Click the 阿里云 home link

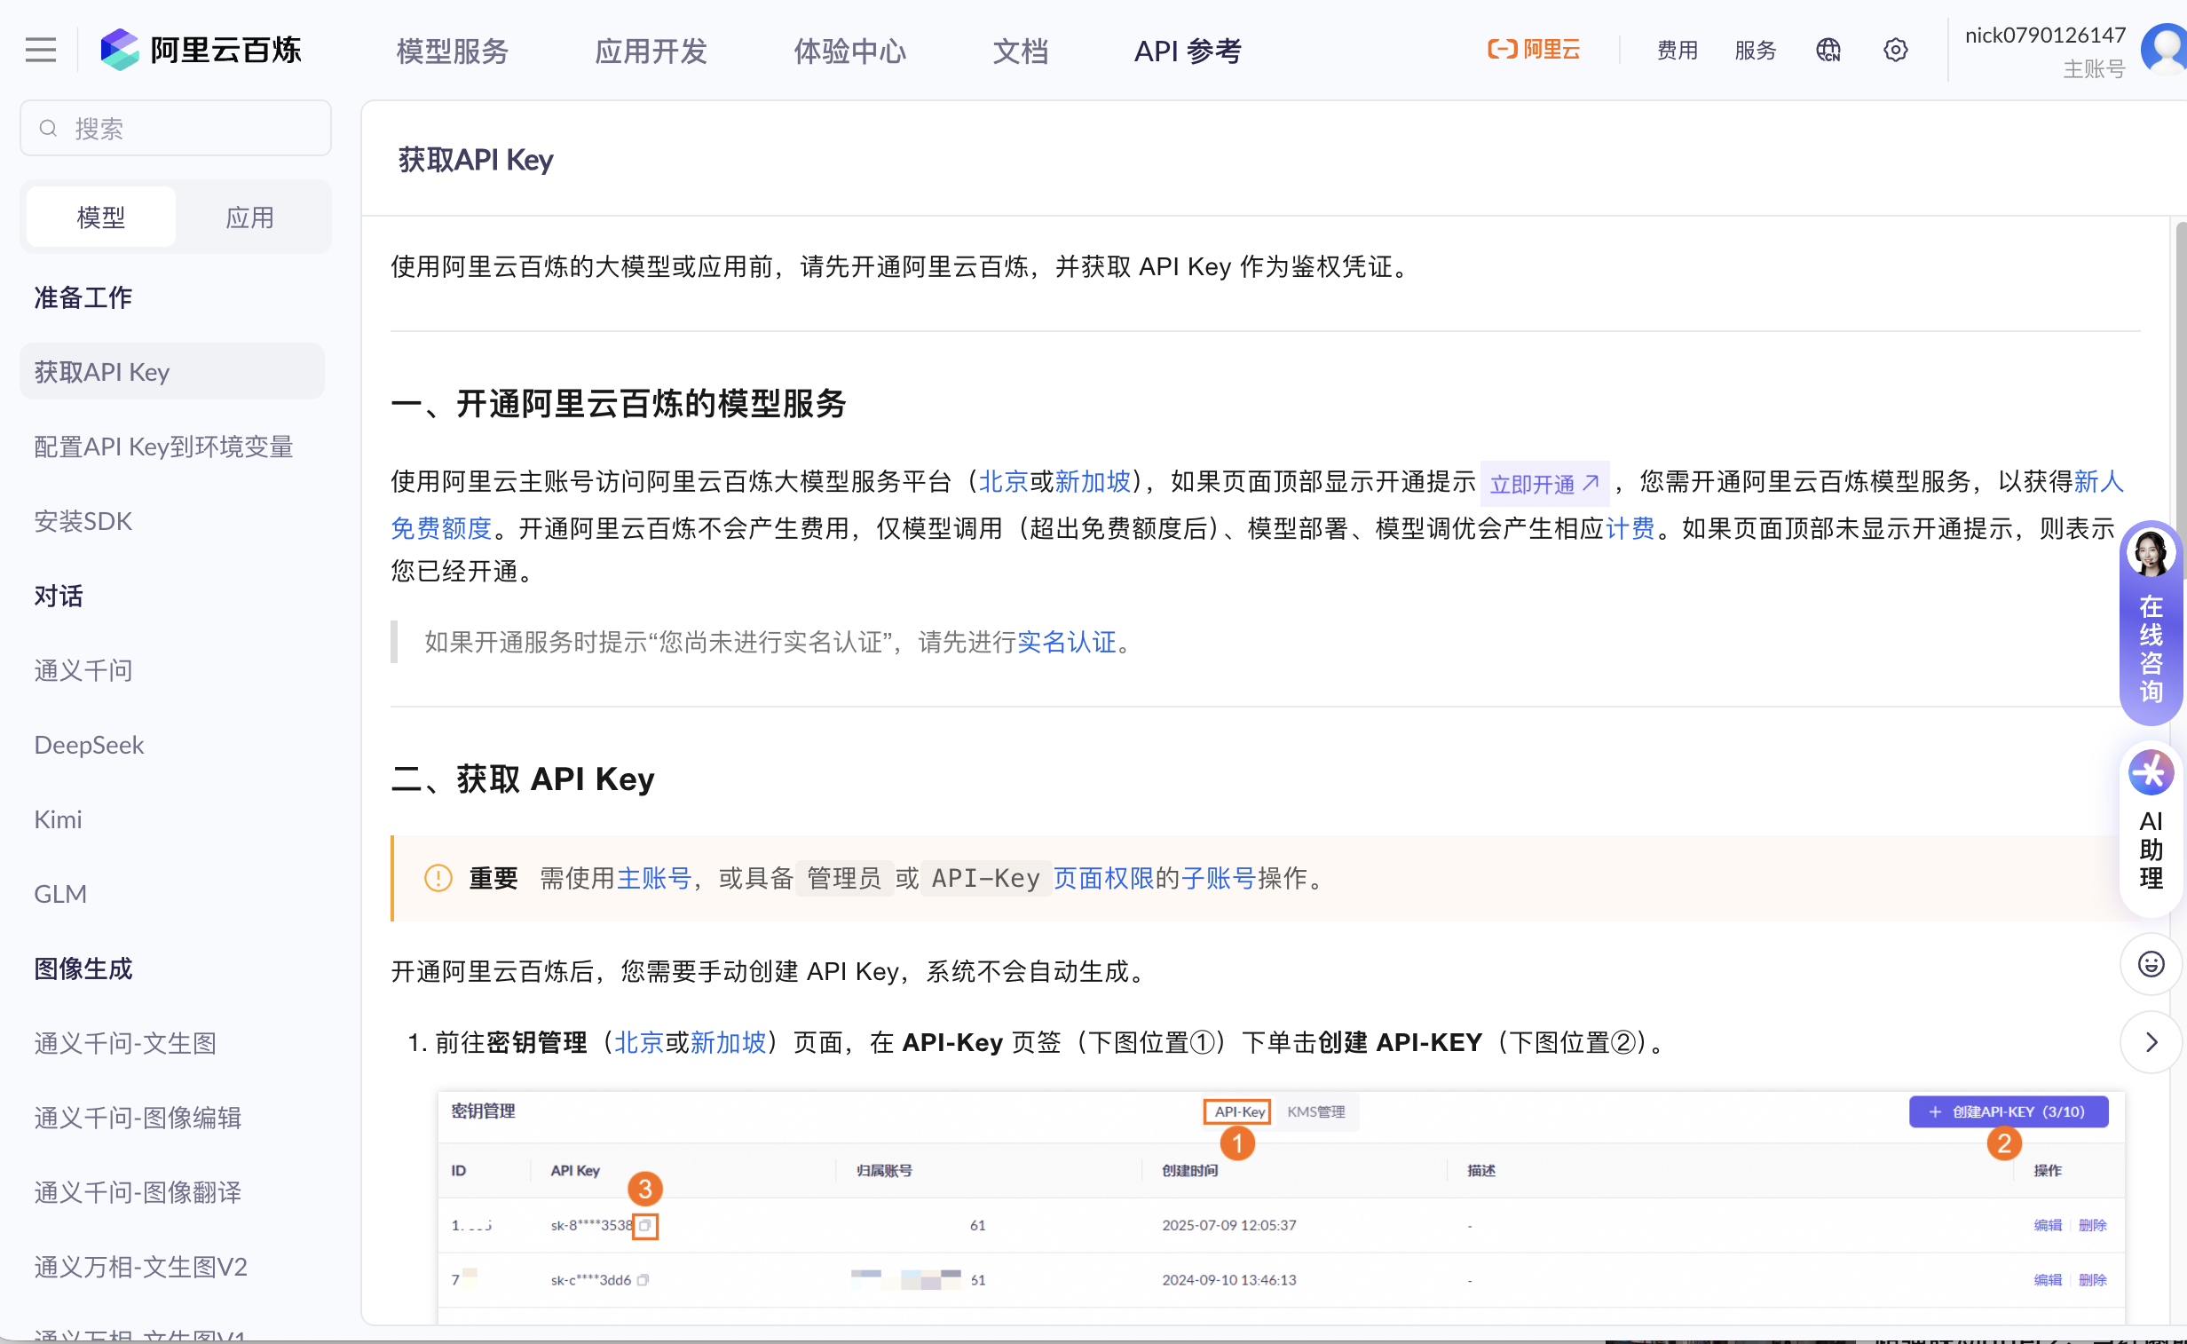1534,51
